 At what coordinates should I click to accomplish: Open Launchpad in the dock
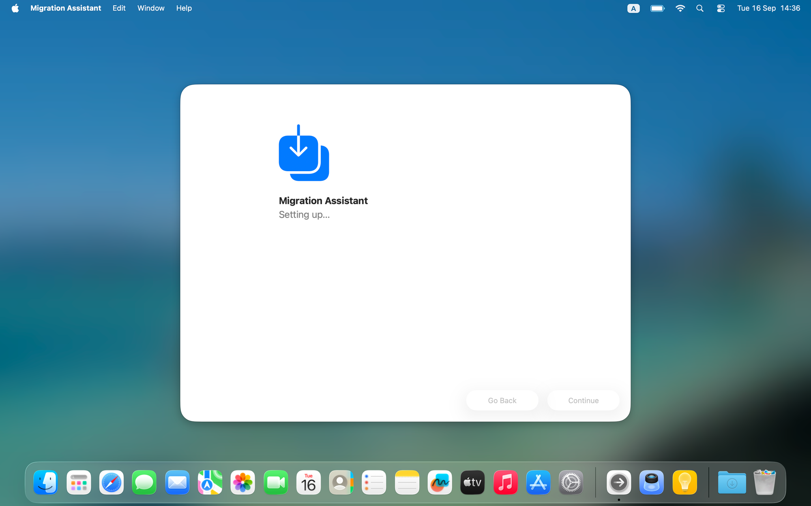pos(79,483)
